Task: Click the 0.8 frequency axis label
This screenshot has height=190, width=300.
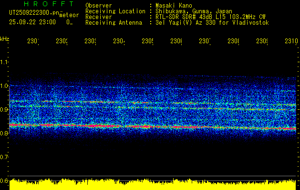Action: 4,133
